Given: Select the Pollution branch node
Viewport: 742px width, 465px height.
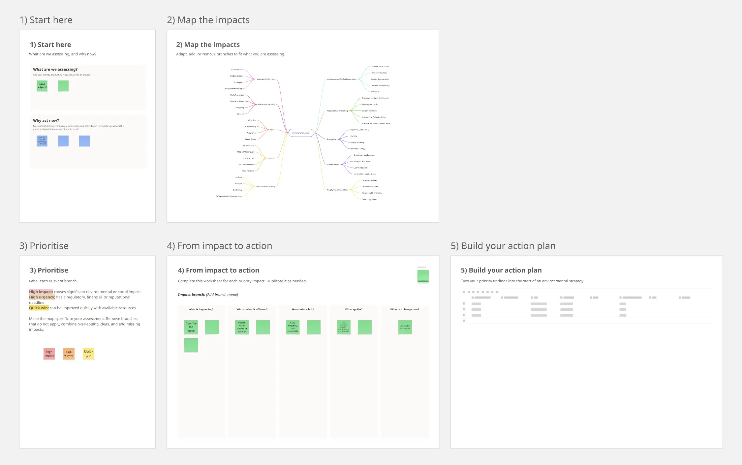Looking at the screenshot, I should point(271,158).
